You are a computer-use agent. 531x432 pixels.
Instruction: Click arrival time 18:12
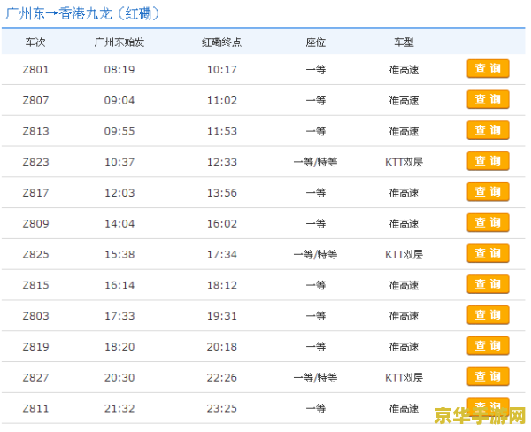point(222,286)
